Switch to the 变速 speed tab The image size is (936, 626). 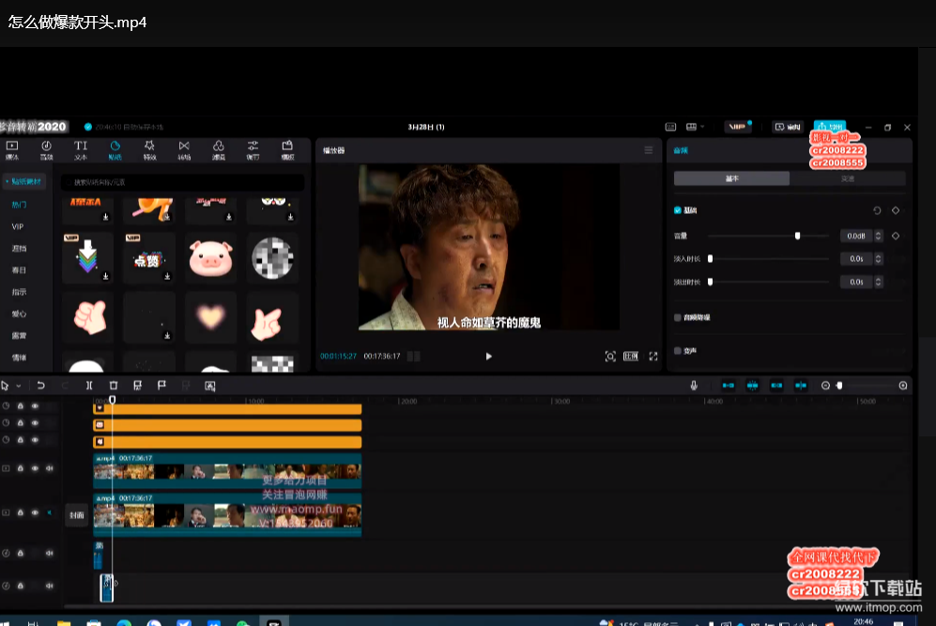pos(847,178)
